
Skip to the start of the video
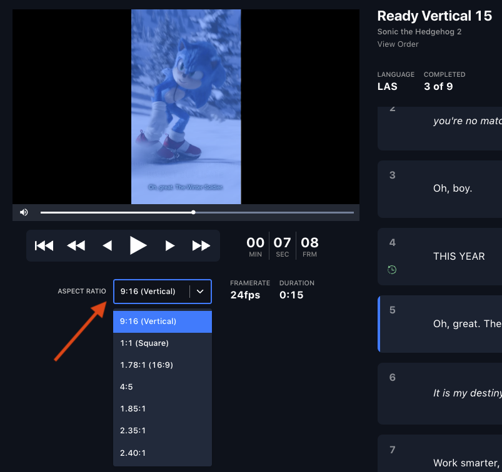point(44,245)
